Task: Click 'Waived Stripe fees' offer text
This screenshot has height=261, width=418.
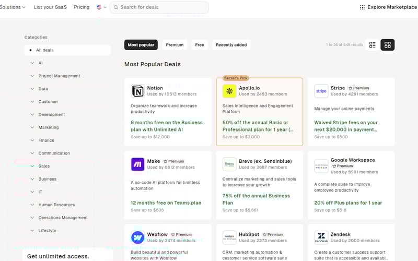Action: [x=346, y=126]
